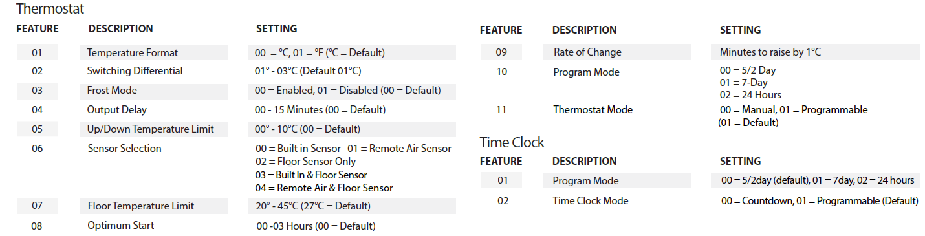
Task: Click the Thermostat section heading
Action: coord(50,9)
